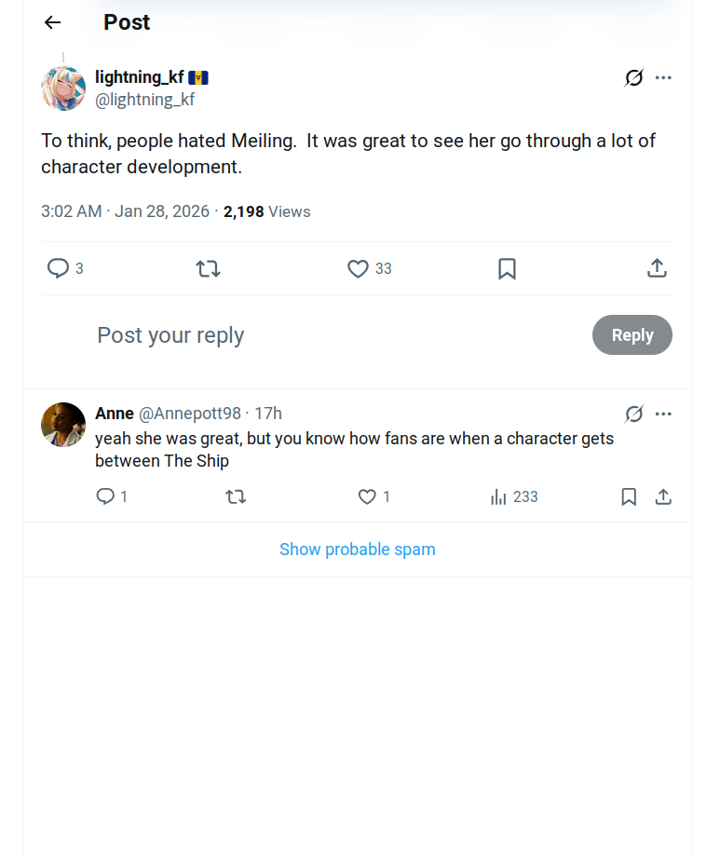Open Grok icon on Anne's reply
720x856 pixels.
[633, 414]
